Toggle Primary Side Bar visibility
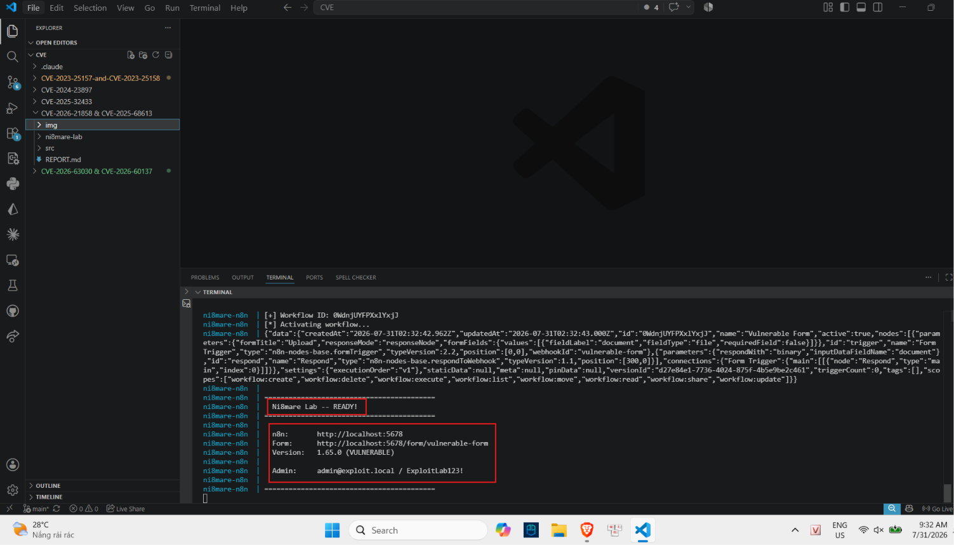The width and height of the screenshot is (954, 545). point(845,8)
